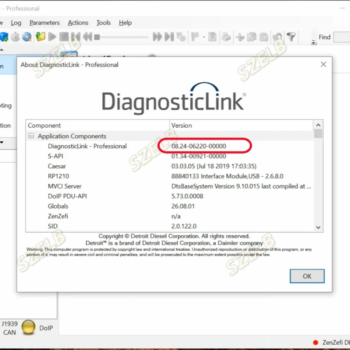350x350 pixels.
Task: Open the left sidebar dropdown arrow
Action: (x=2, y=142)
